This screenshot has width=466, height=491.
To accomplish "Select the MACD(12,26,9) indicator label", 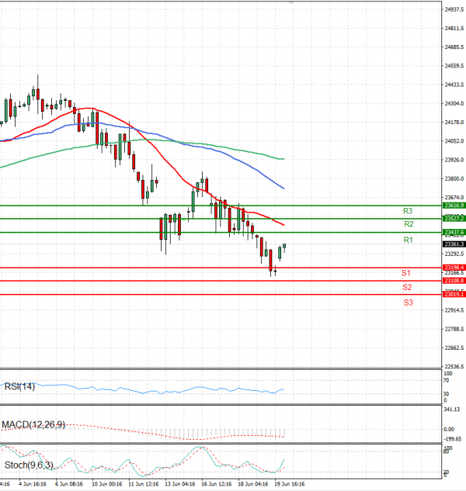I will 33,425.
